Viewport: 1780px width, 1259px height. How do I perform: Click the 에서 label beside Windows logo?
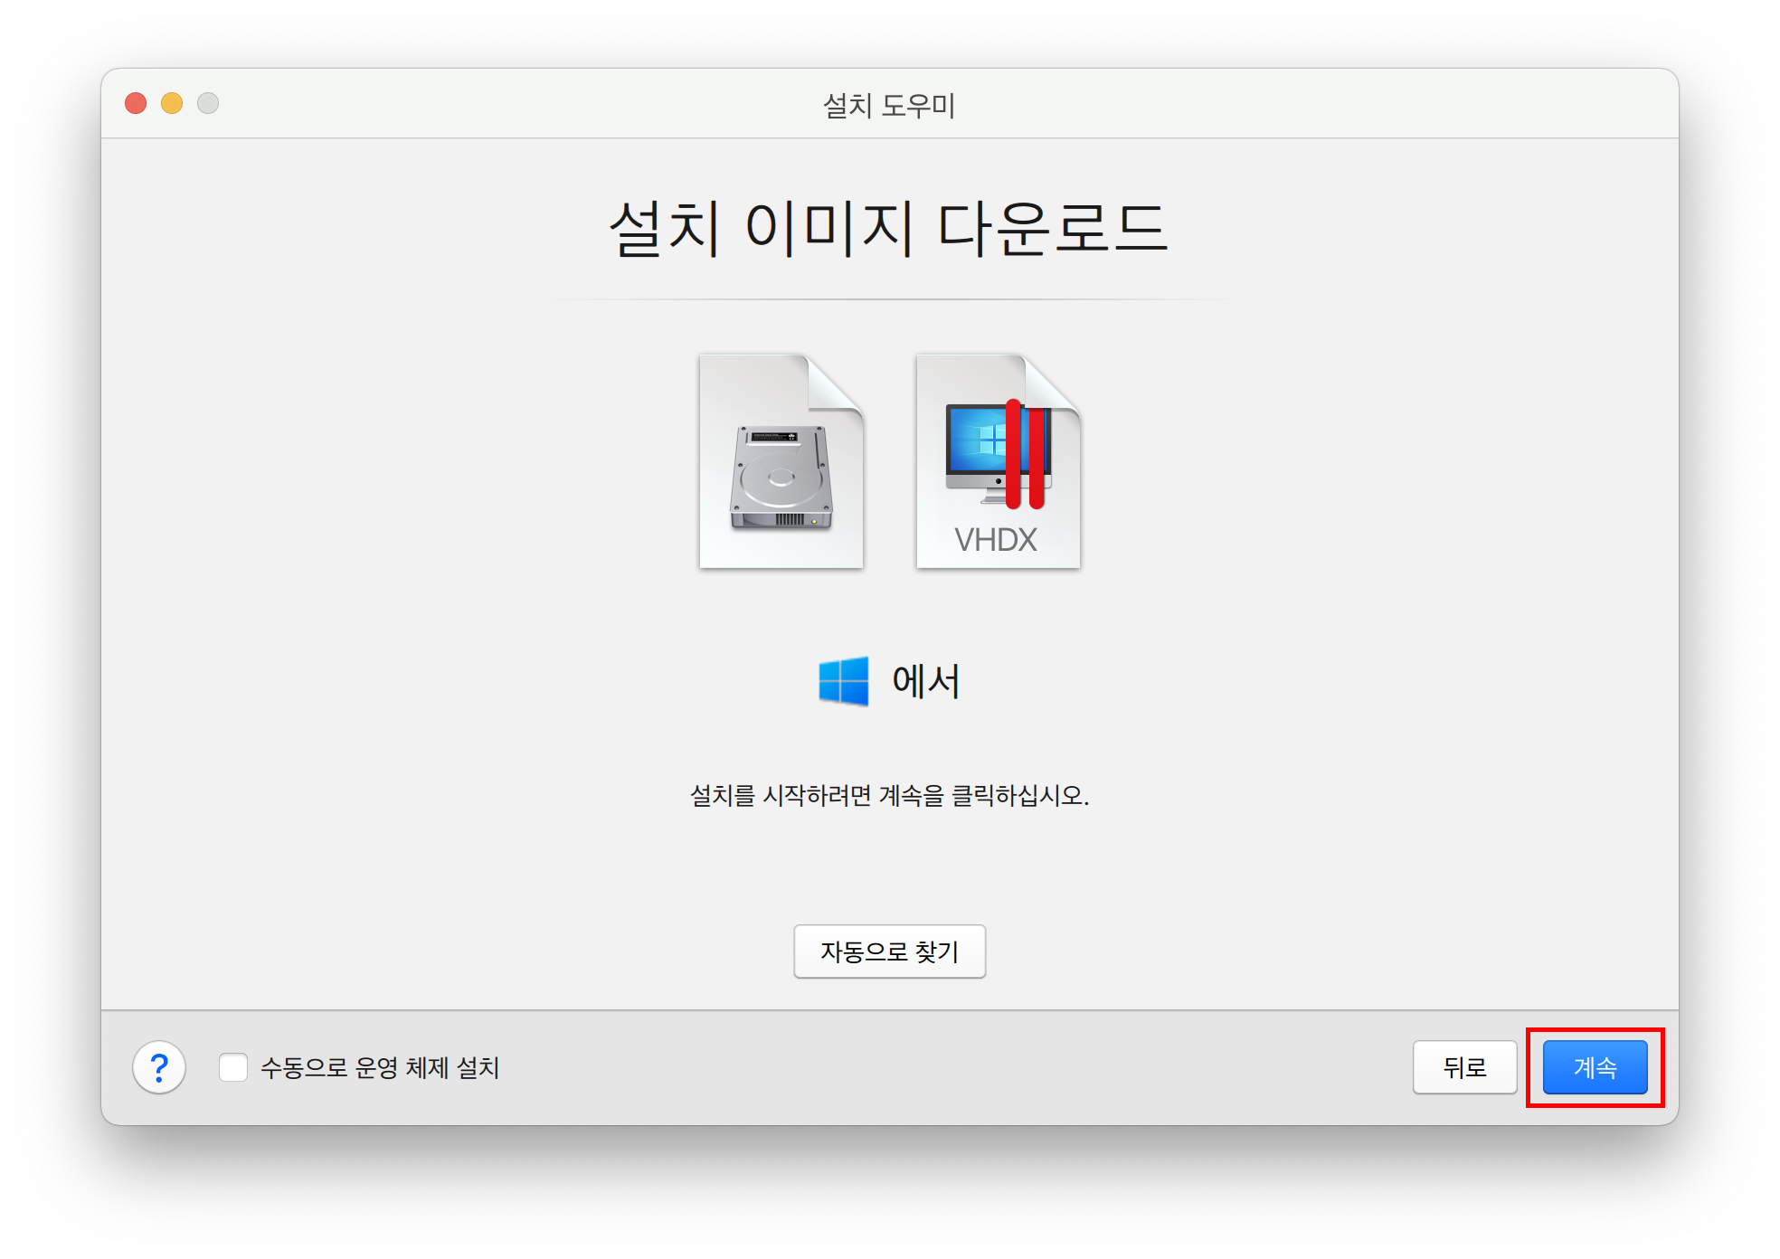pos(925,681)
